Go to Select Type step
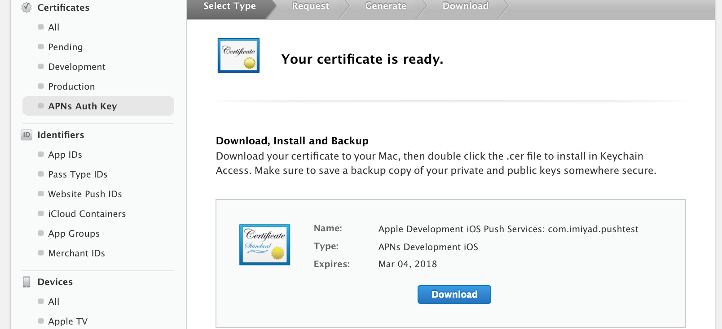The image size is (722, 329). (229, 6)
